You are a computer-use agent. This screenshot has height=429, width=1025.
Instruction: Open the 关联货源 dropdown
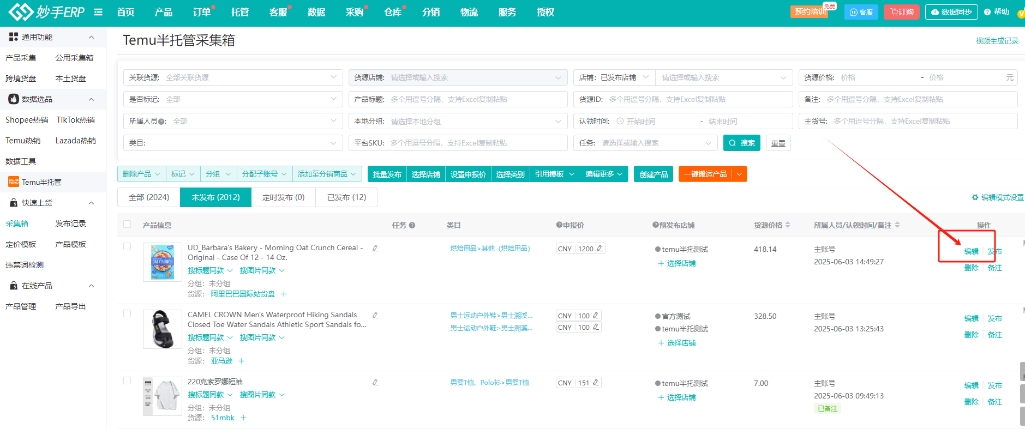[233, 77]
